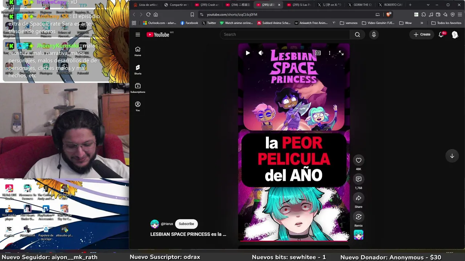
Task: Bookmark this page in the address bar
Action: point(192,14)
